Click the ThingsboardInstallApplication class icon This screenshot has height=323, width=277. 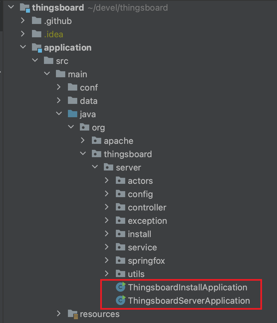[121, 287]
